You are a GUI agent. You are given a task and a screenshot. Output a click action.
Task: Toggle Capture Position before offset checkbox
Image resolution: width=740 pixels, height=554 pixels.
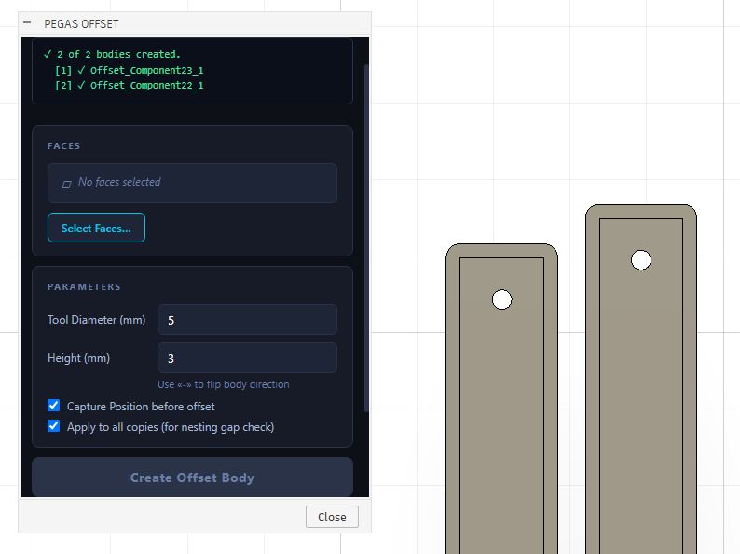[54, 406]
